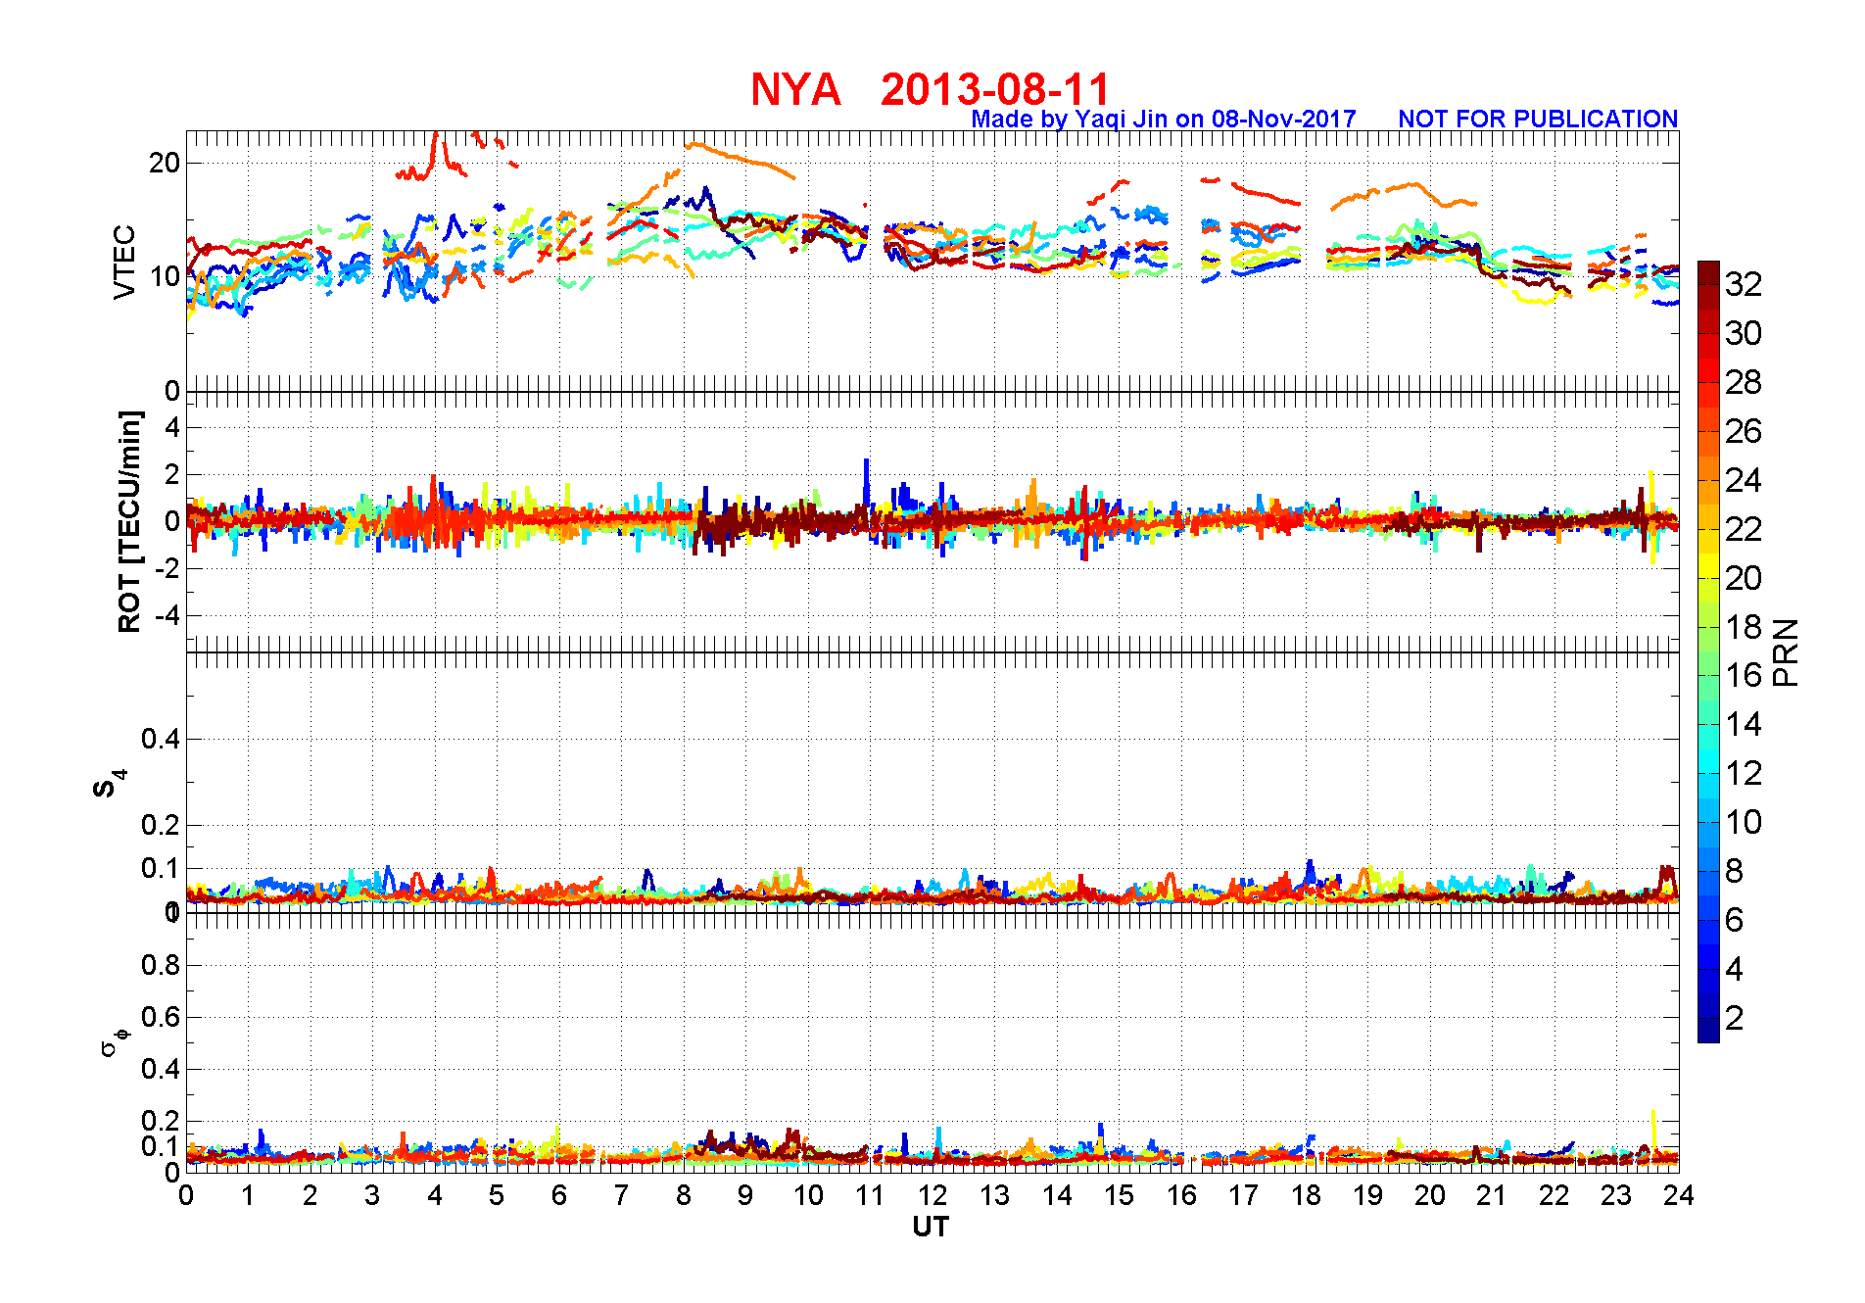
Task: Click colorbar tick label 2
Action: [x=1734, y=1018]
